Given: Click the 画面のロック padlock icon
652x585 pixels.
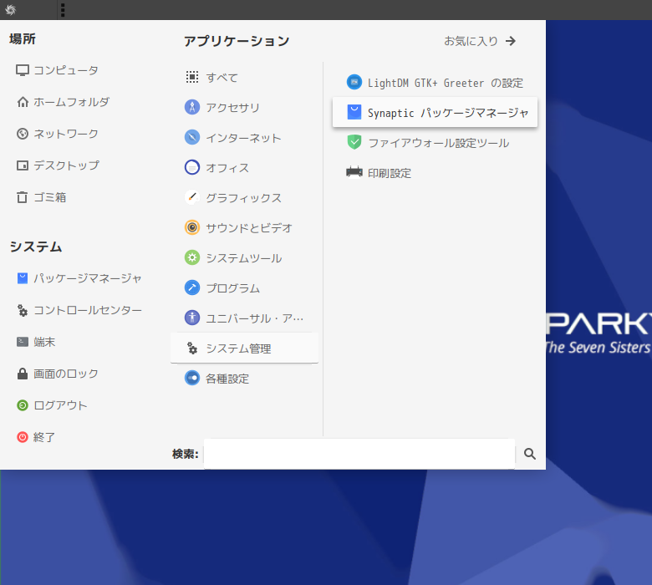Looking at the screenshot, I should (23, 374).
